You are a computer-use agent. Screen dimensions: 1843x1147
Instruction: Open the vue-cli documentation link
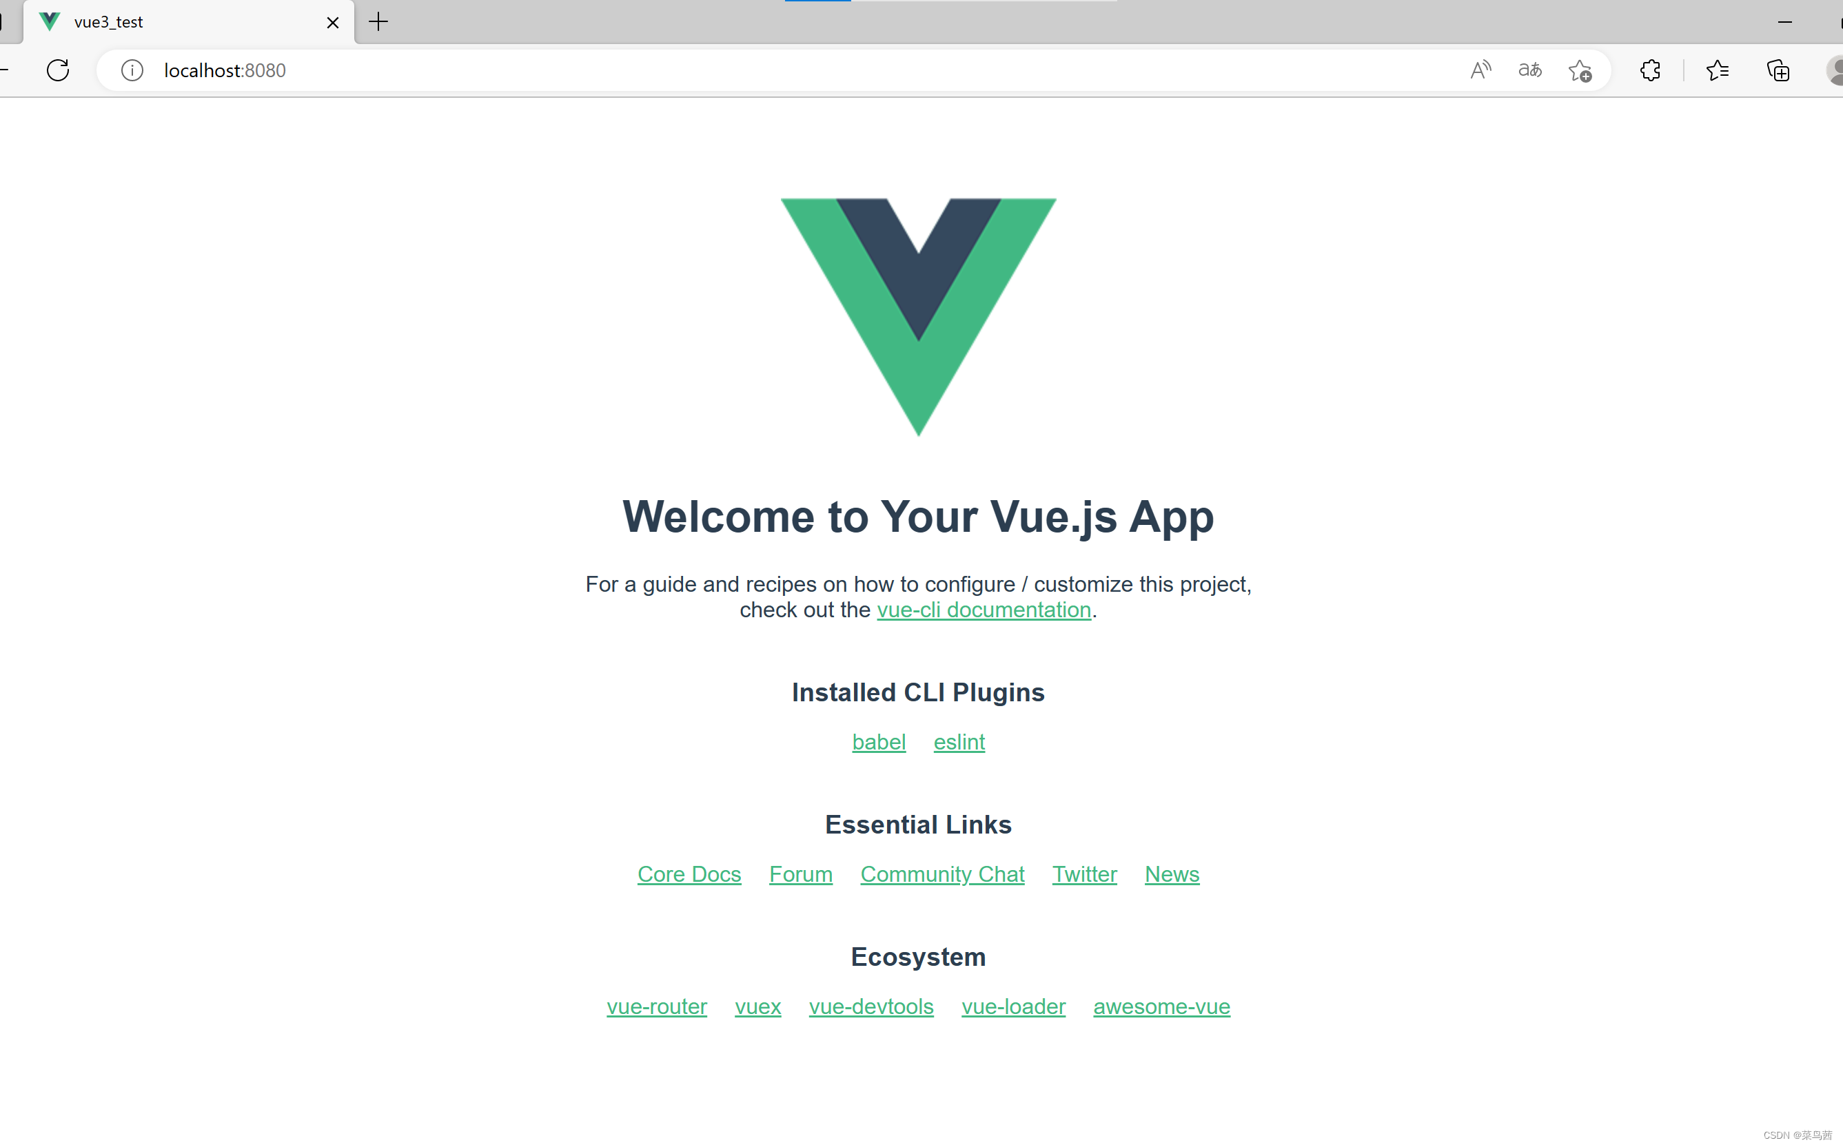(982, 609)
